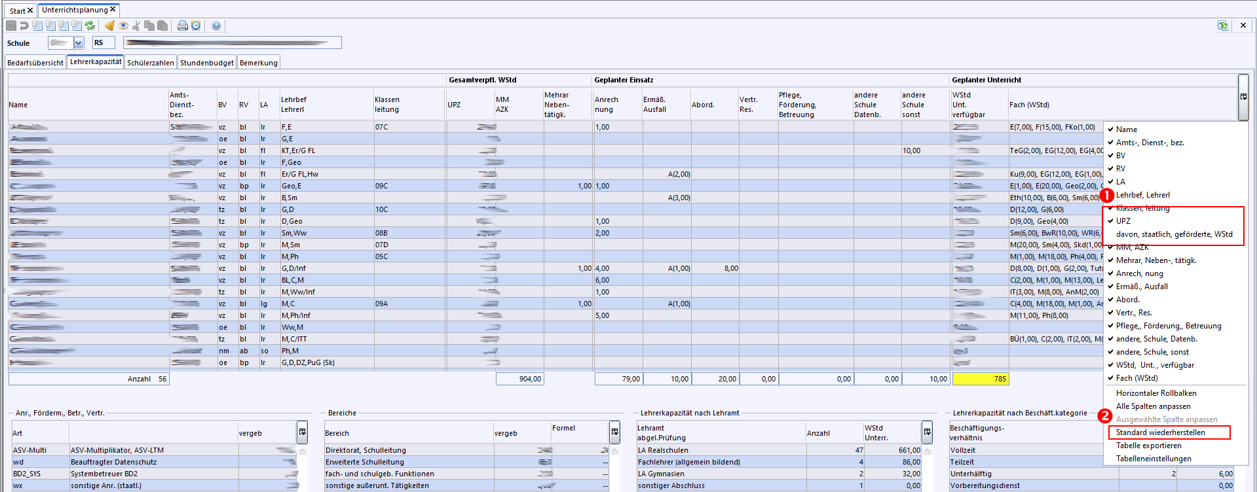Click the Name column header
1257x492 pixels.
88,105
